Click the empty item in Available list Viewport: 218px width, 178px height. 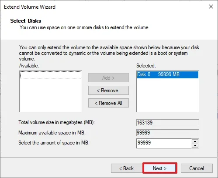pyautogui.click(x=51, y=75)
